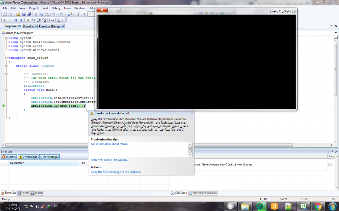Click the Break All pause icon
Screen dimensions: 339x211
tap(10, 20)
